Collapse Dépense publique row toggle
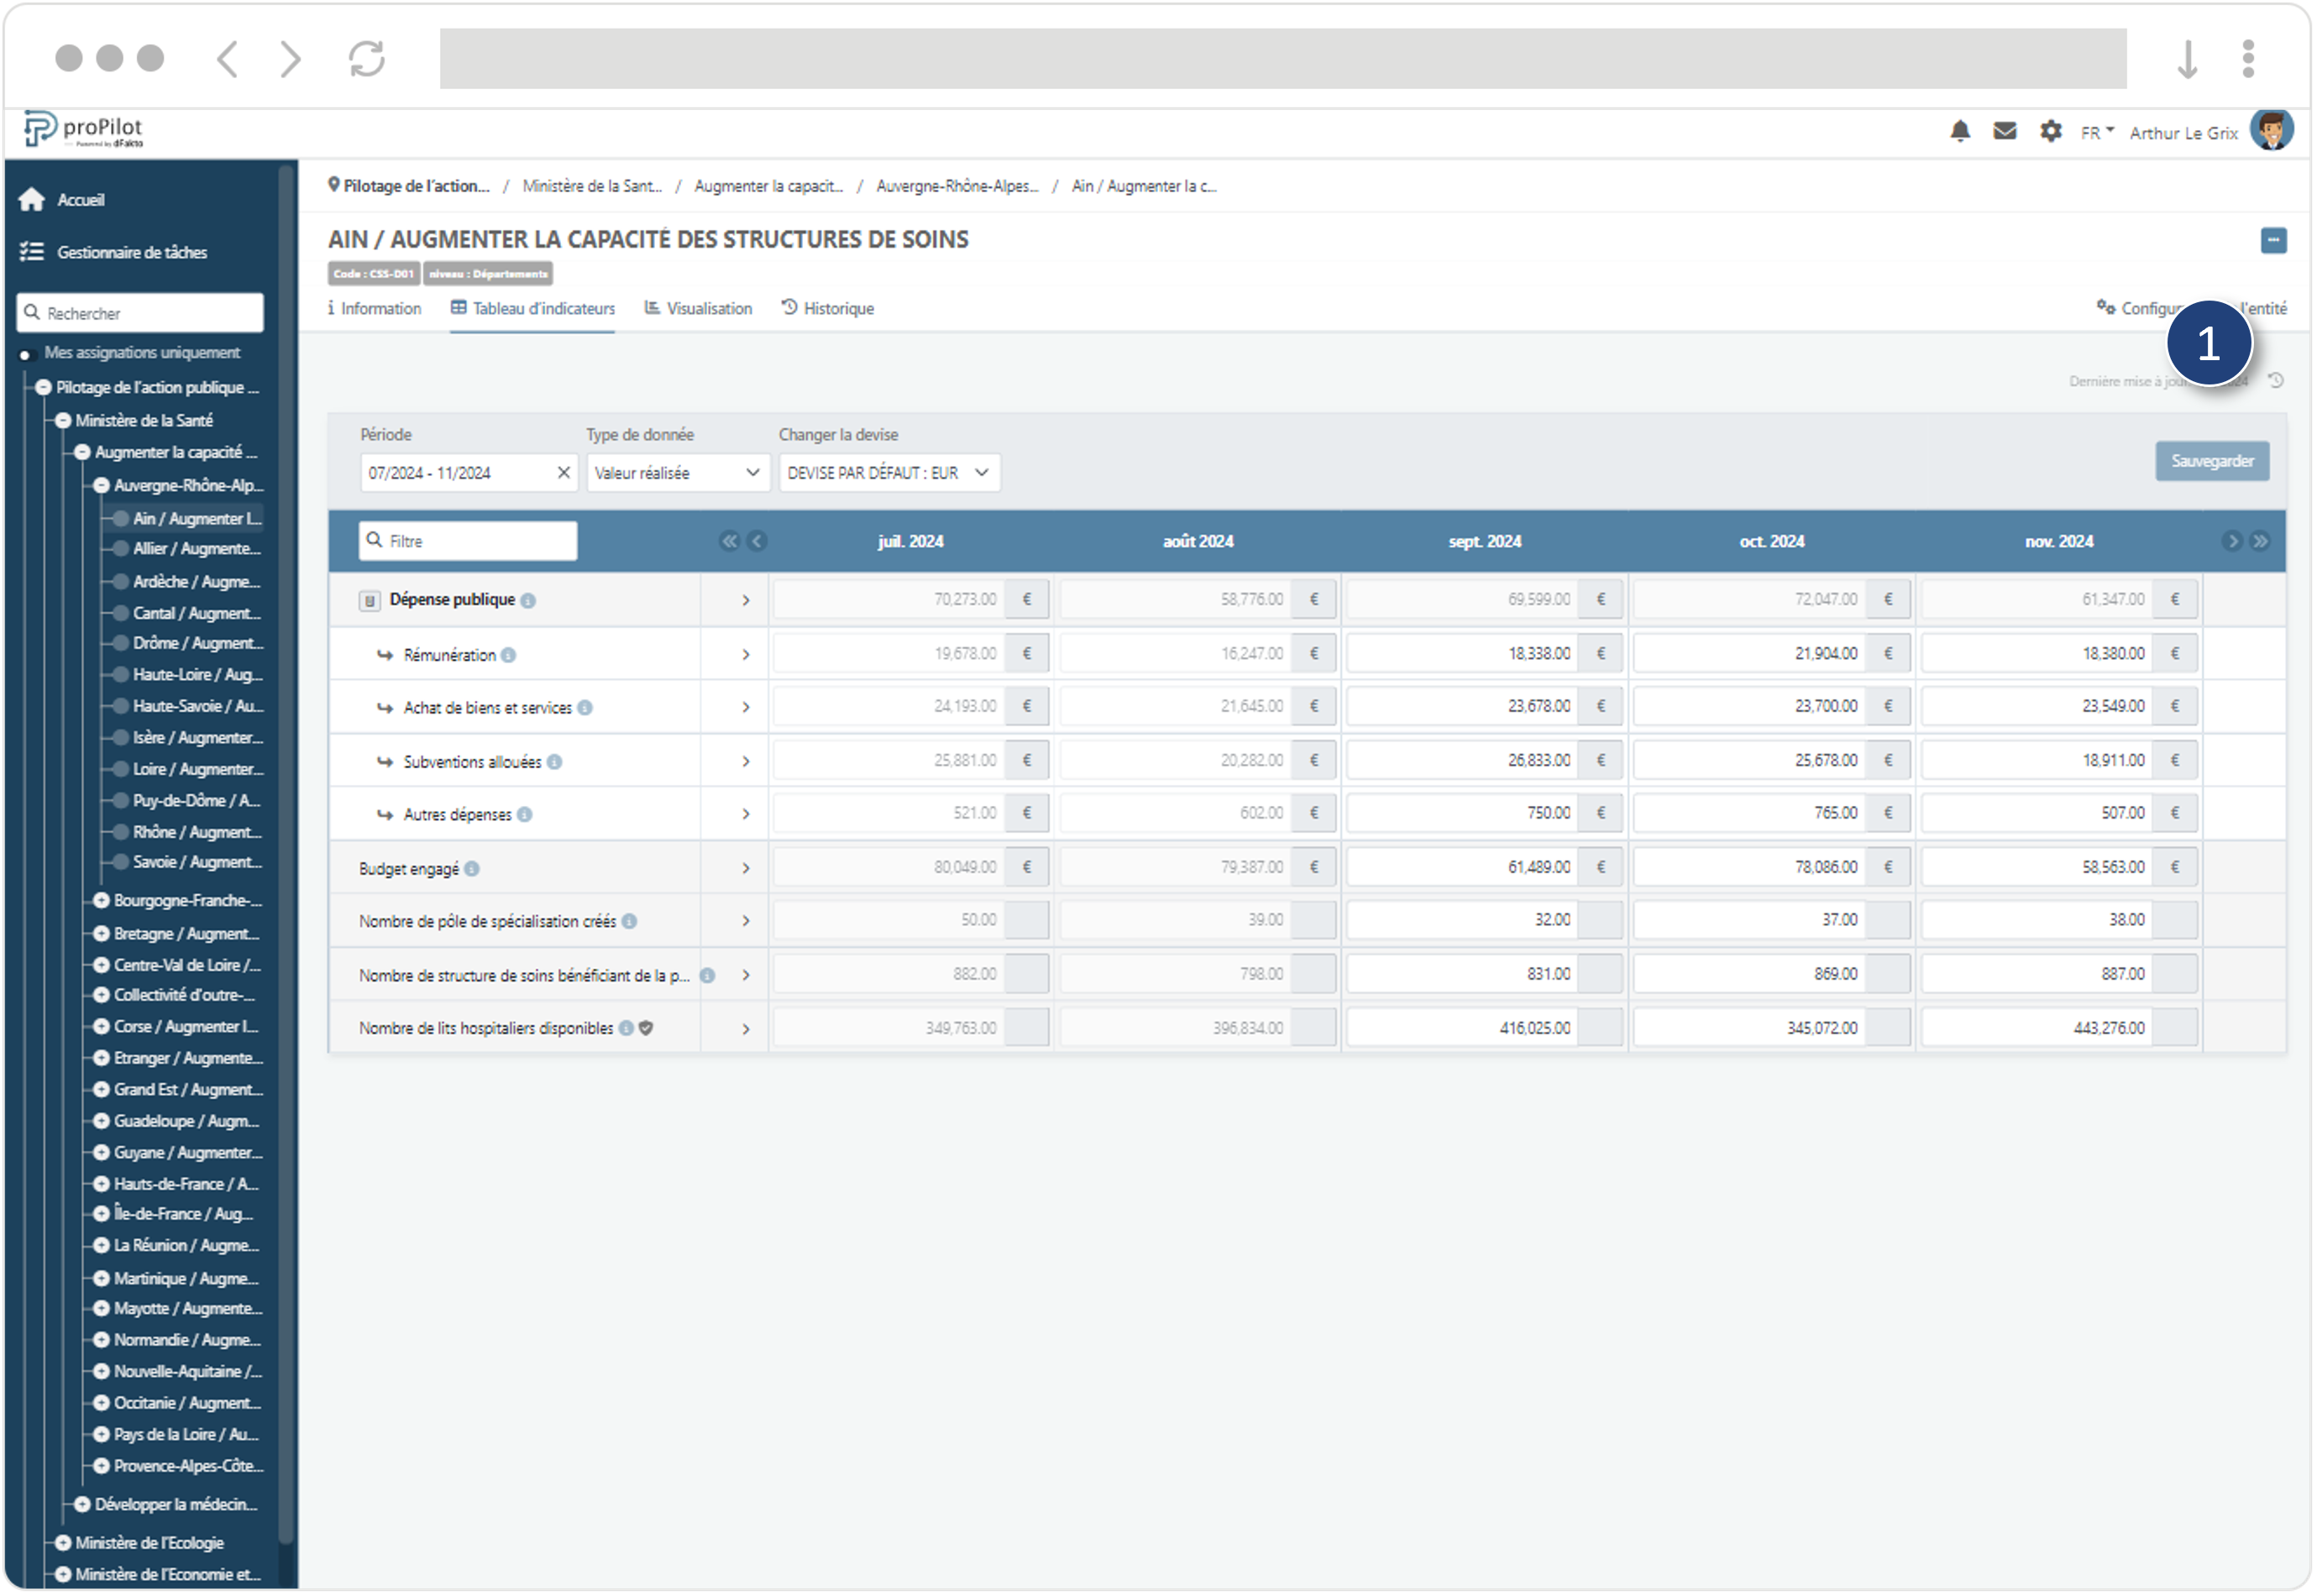 (x=369, y=600)
